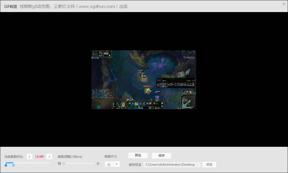Image resolution: width=288 pixels, height=173 pixels.
Task: Click the 长 label beside interval slider
Action: 98,164
